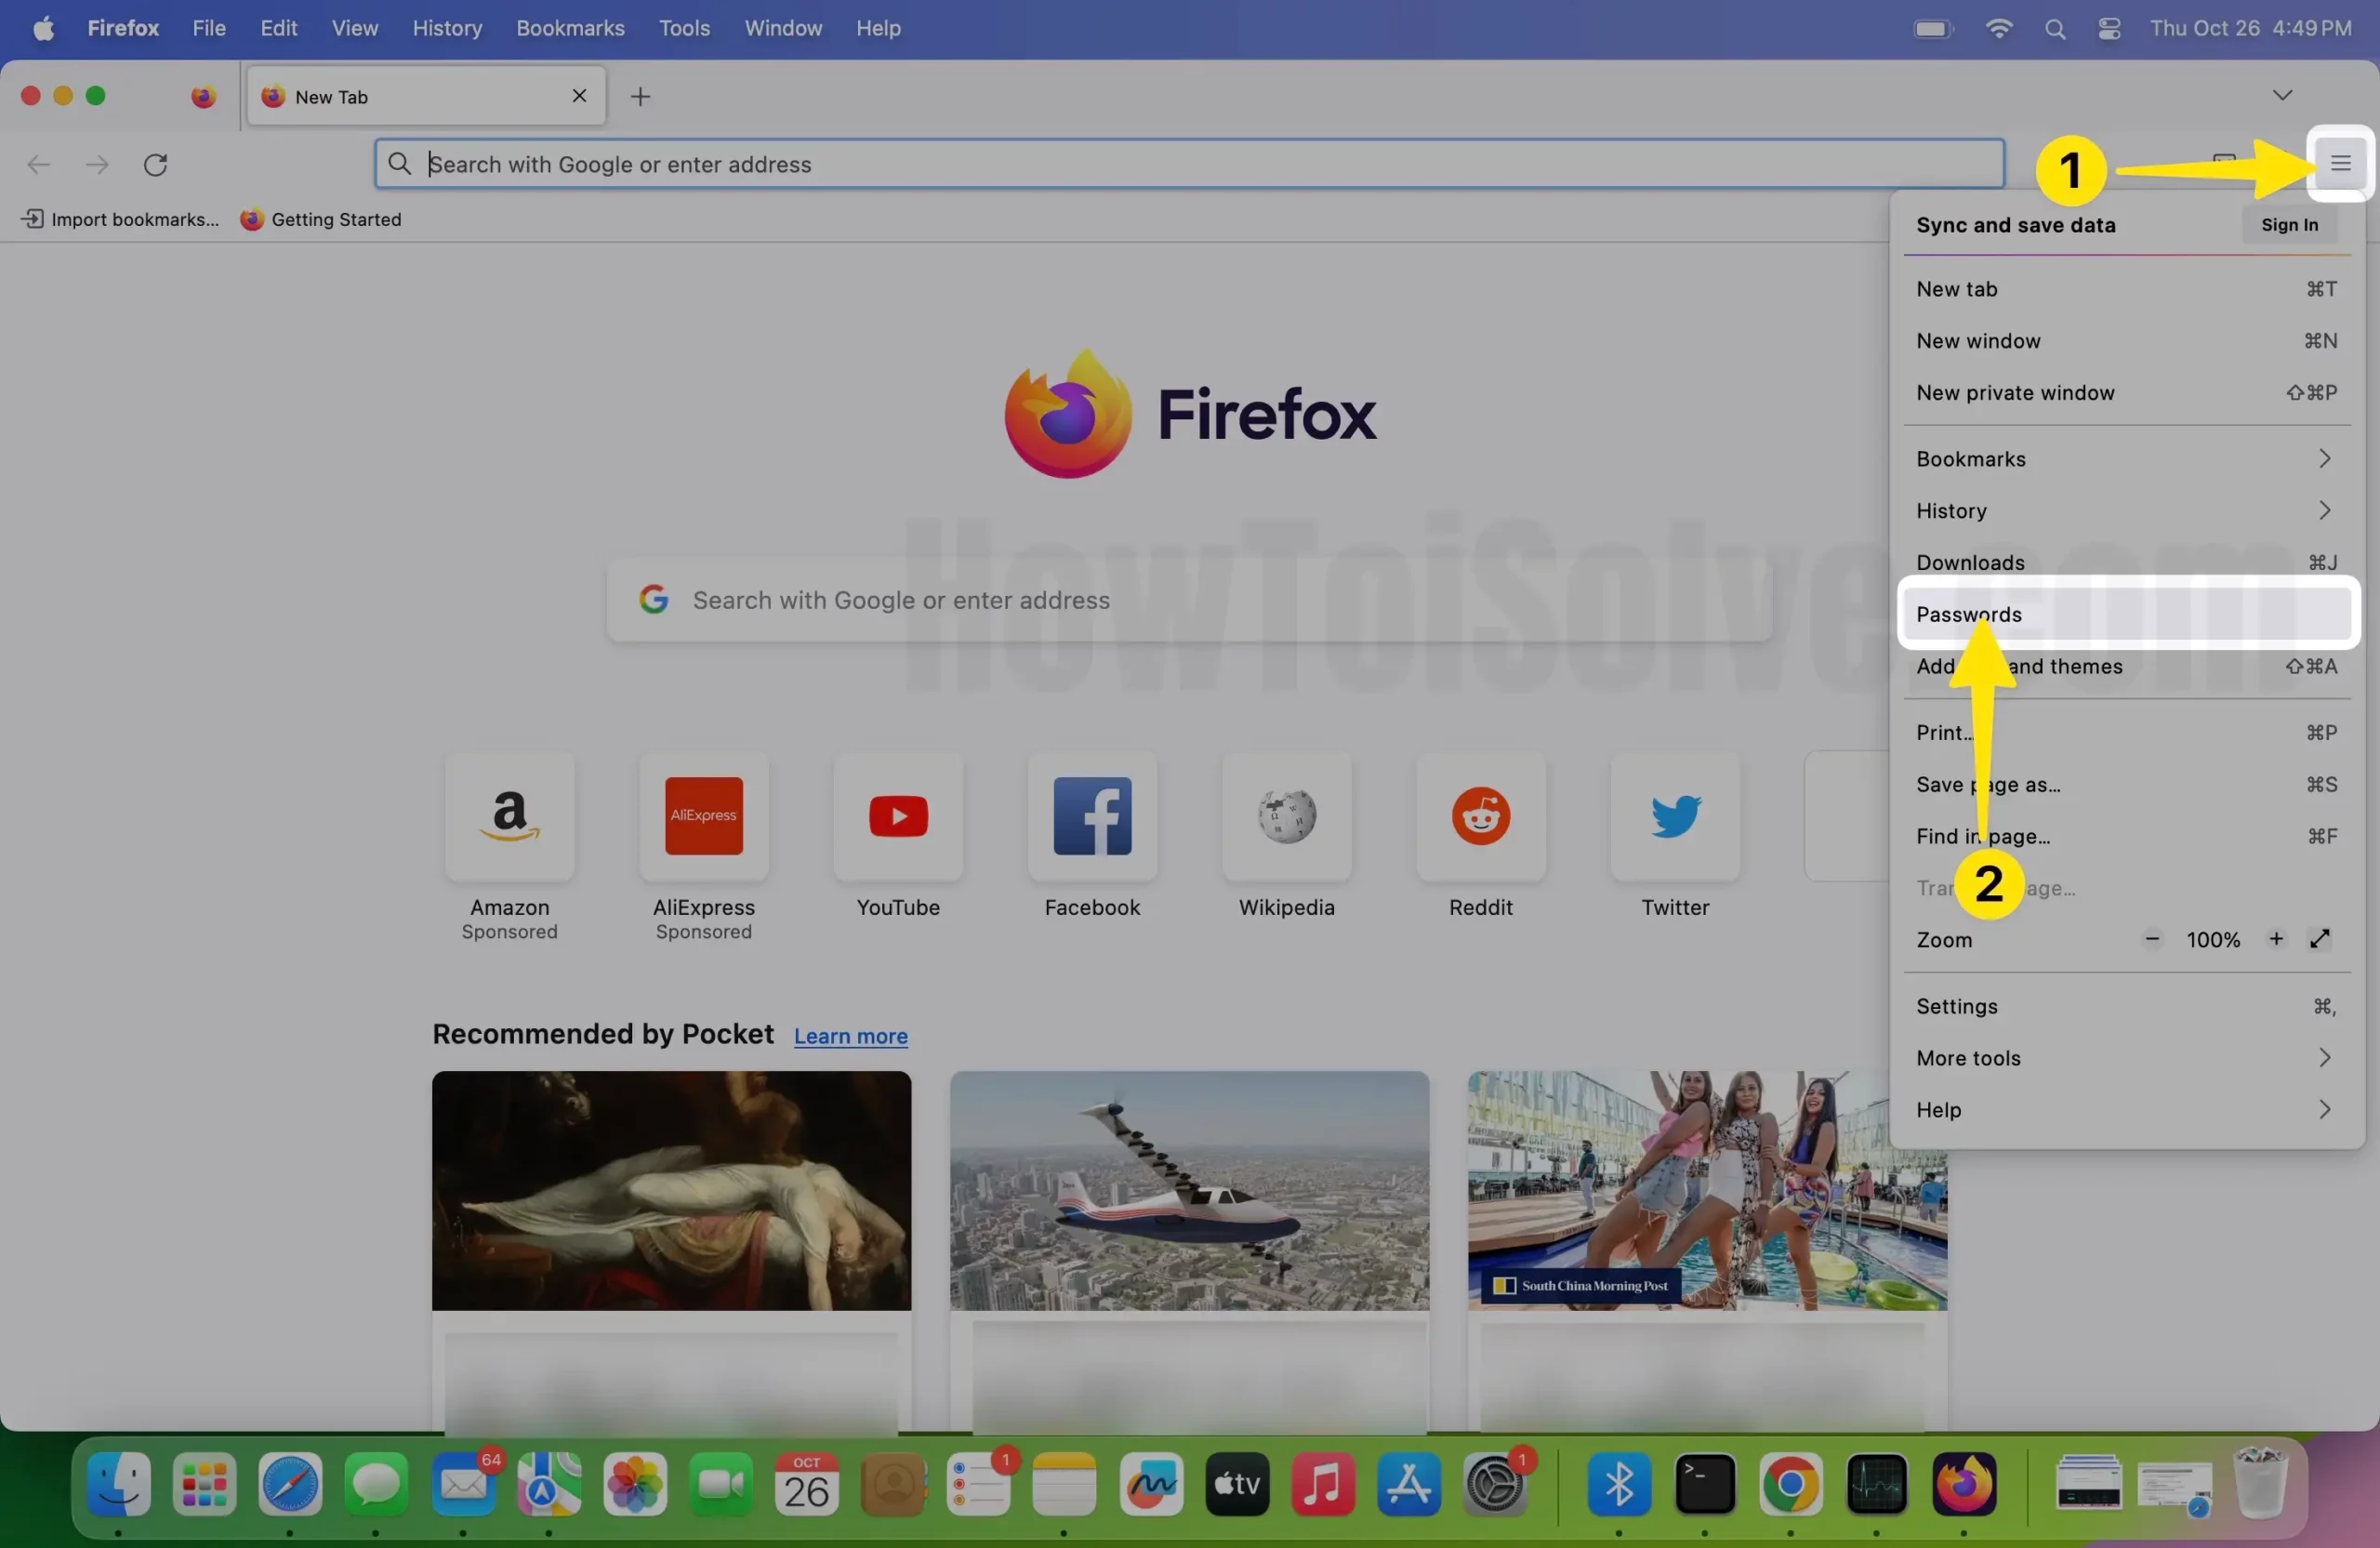Screen dimensions: 2380x1548
Task: Open the Tools menu bar item
Action: pyautogui.click(x=684, y=28)
